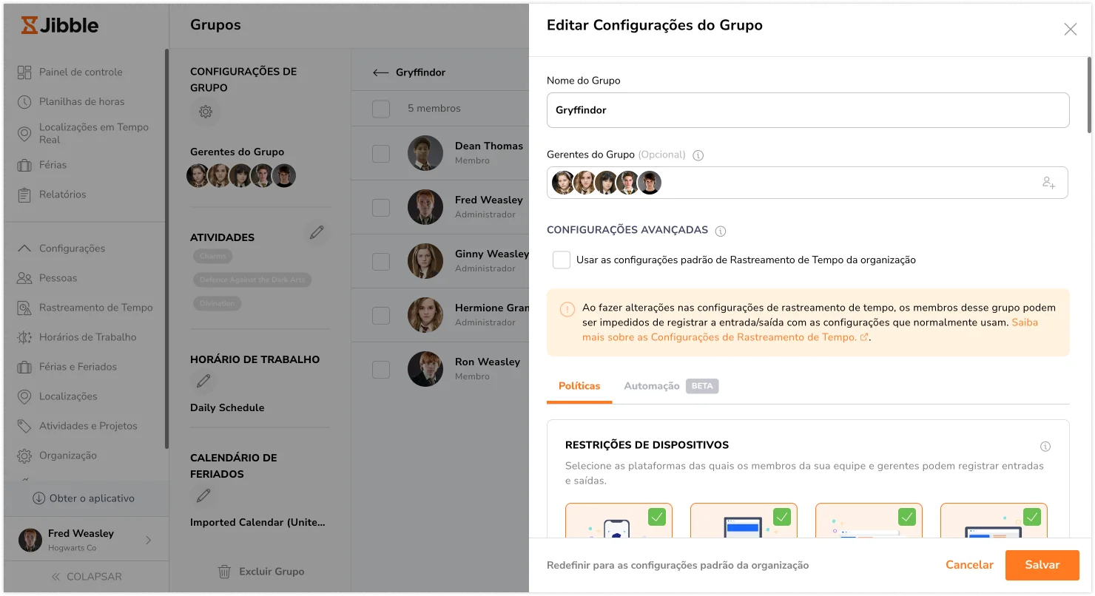Select the Divination activity tag
The width and height of the screenshot is (1095, 596).
pyautogui.click(x=217, y=304)
